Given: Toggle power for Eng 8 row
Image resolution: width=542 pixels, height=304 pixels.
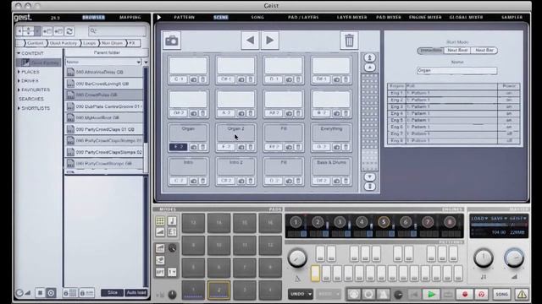Looking at the screenshot, I should (x=509, y=141).
